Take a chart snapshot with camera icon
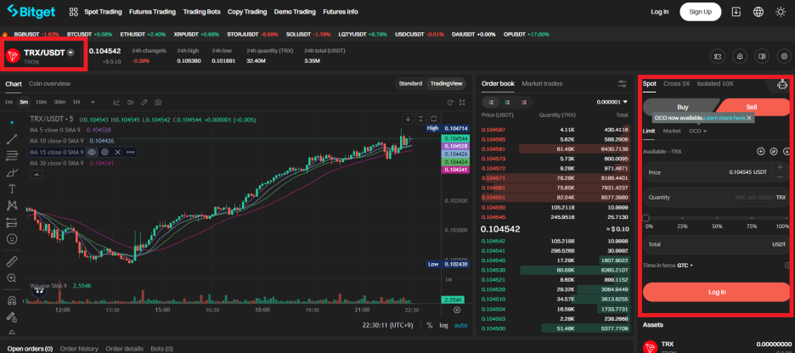The image size is (795, 353). coord(158,103)
